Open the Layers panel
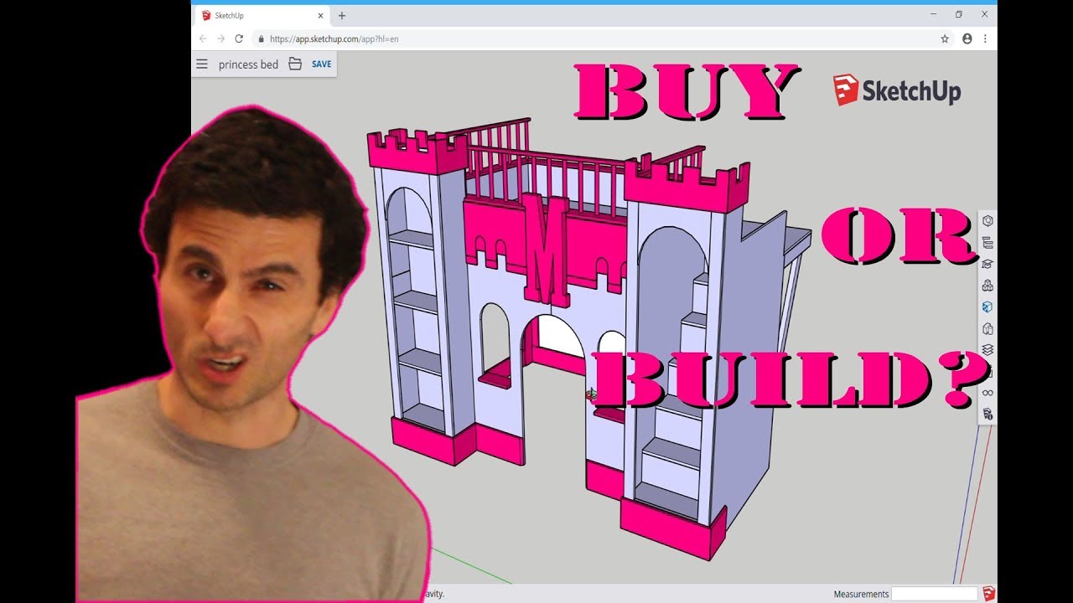 point(987,349)
